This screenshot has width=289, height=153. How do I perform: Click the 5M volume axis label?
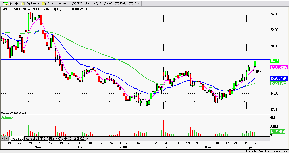[x=272, y=118]
